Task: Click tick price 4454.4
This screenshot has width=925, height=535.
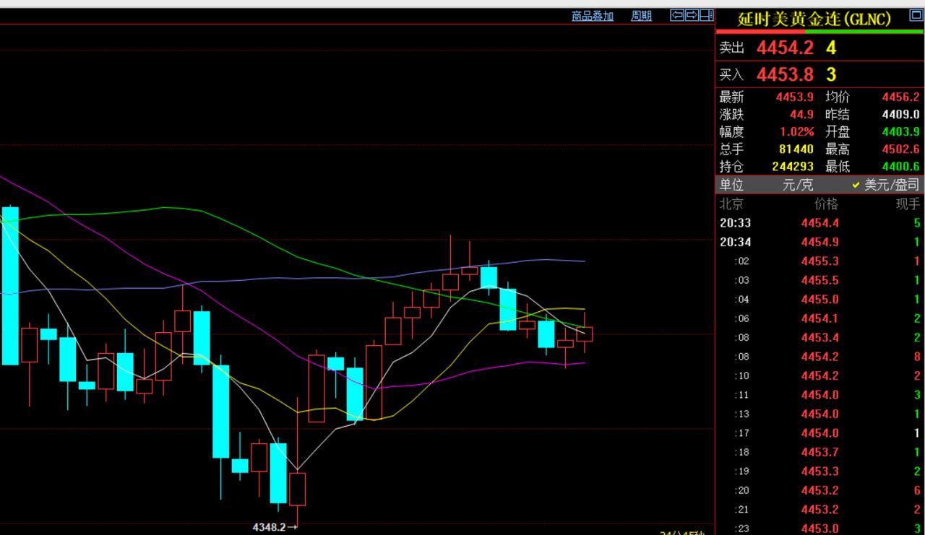Action: point(820,223)
